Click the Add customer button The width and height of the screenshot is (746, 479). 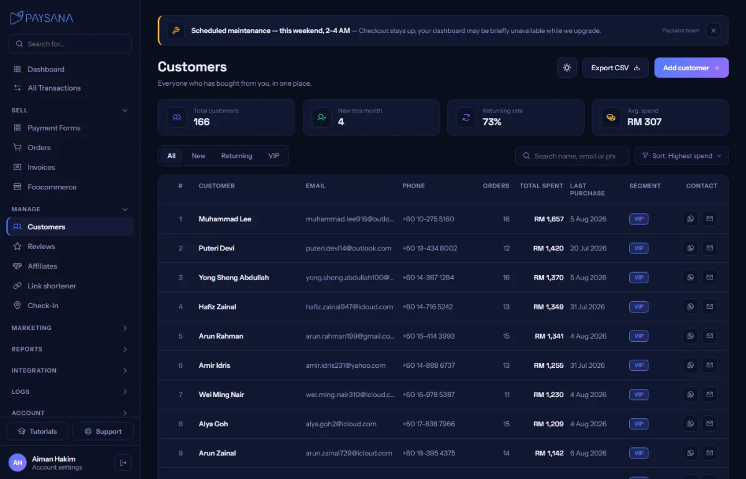tap(691, 68)
